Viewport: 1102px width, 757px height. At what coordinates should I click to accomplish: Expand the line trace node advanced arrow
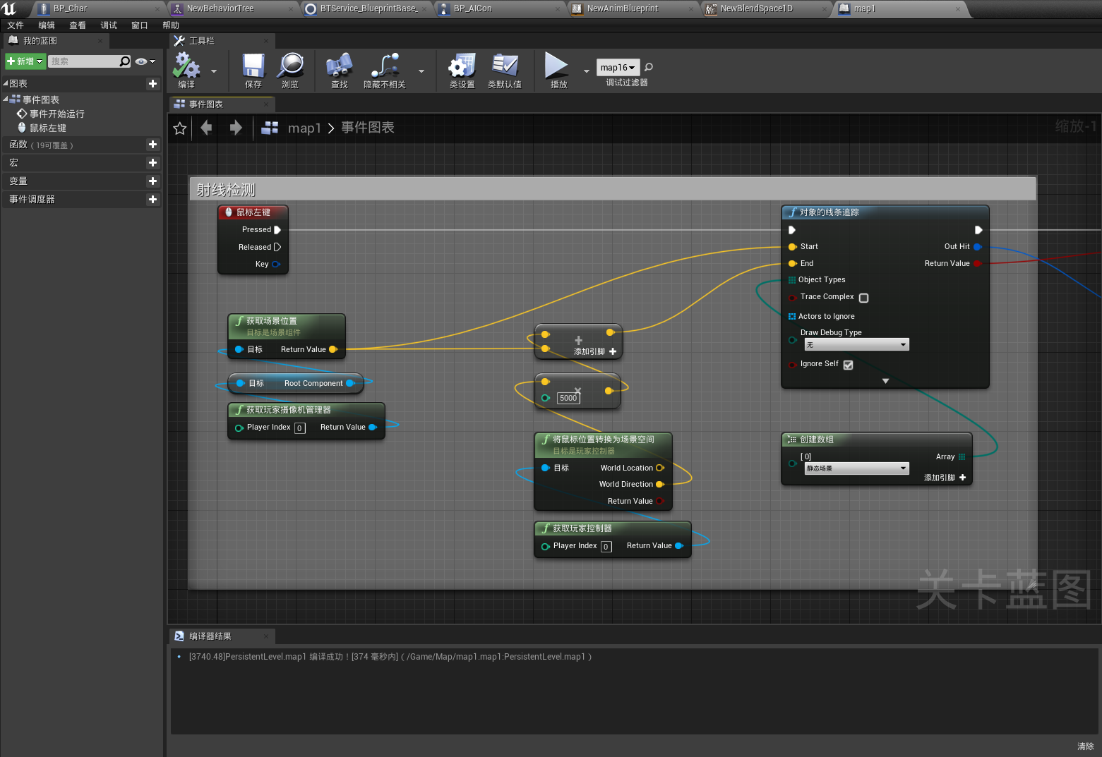[x=885, y=381]
